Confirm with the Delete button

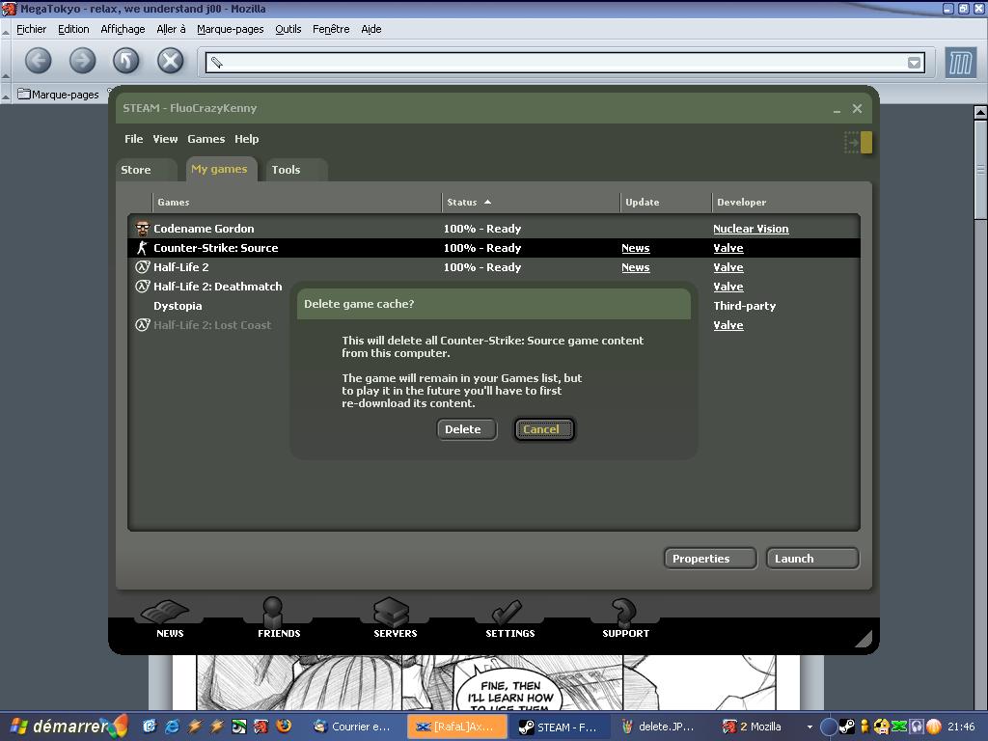click(x=463, y=429)
